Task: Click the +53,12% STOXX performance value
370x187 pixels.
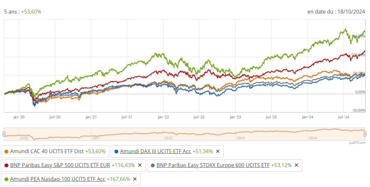Action: coord(281,165)
